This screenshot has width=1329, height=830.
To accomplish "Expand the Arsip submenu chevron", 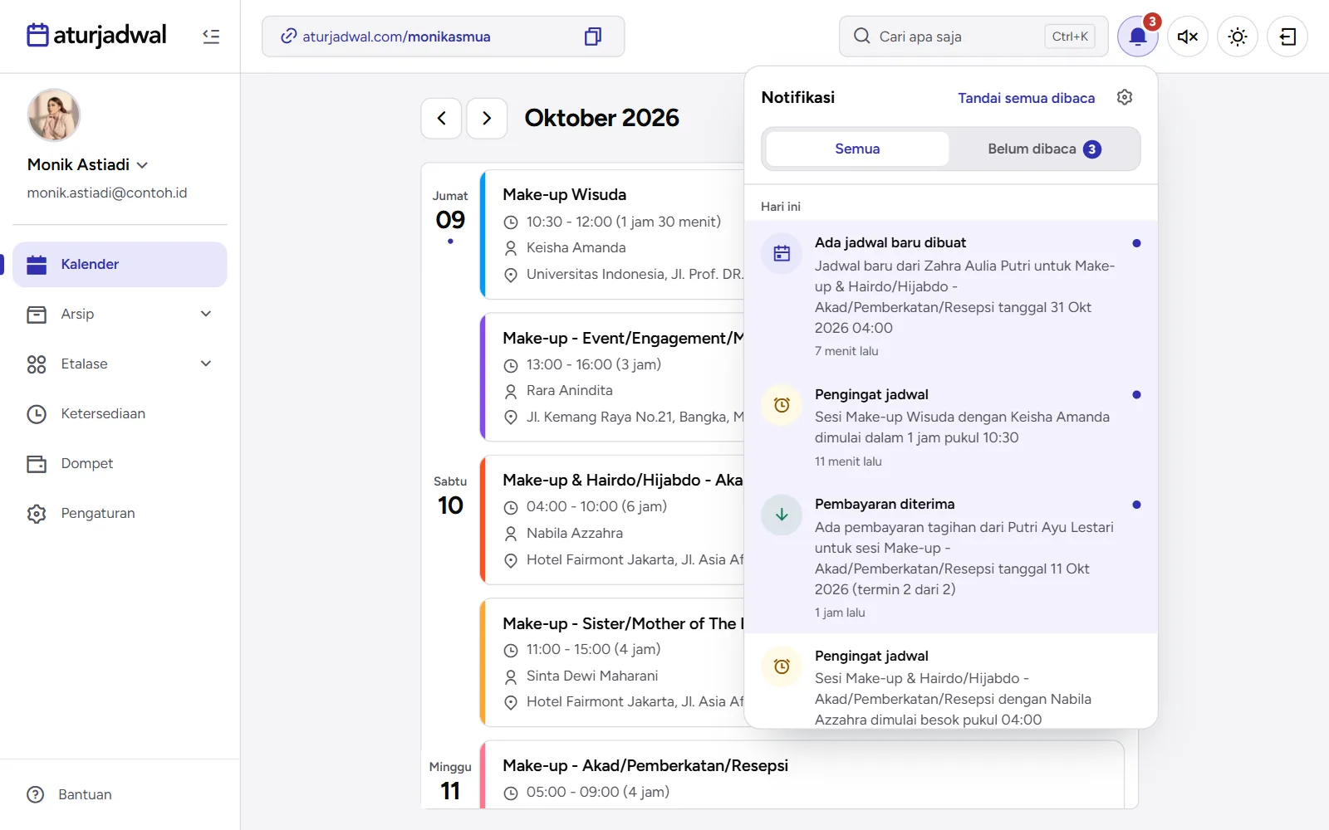I will [x=206, y=314].
